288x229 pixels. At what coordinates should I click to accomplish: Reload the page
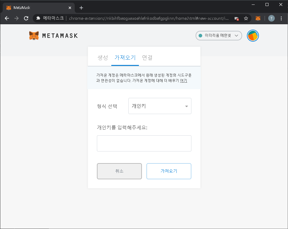pos(26,18)
